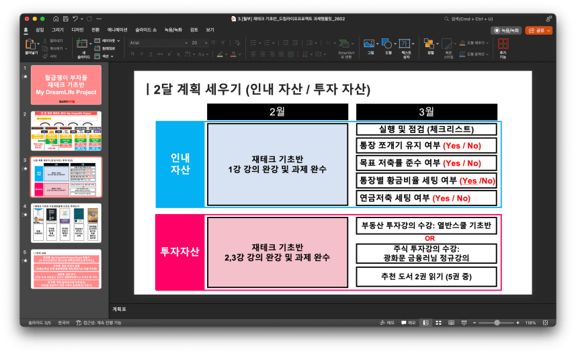This screenshot has width=576, height=353.
Task: Open Add-ins (추가 기능) icon
Action: pos(503,44)
